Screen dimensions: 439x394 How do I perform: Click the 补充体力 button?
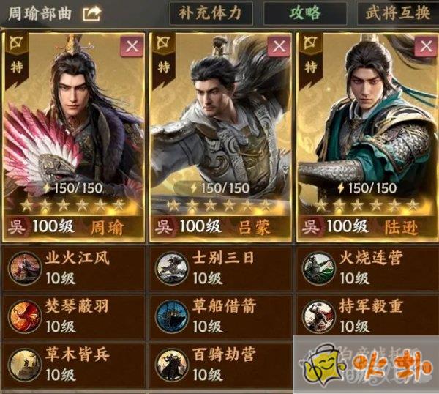pos(211,13)
